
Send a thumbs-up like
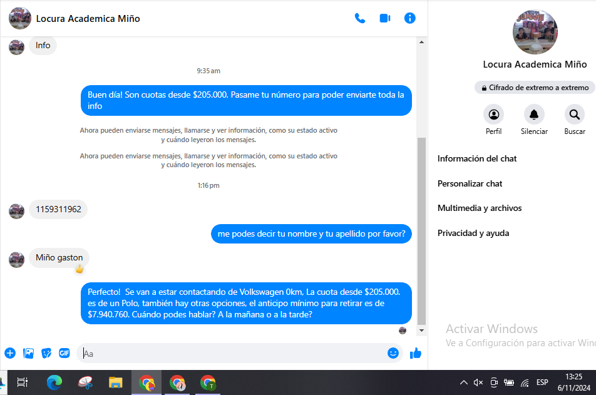point(415,353)
